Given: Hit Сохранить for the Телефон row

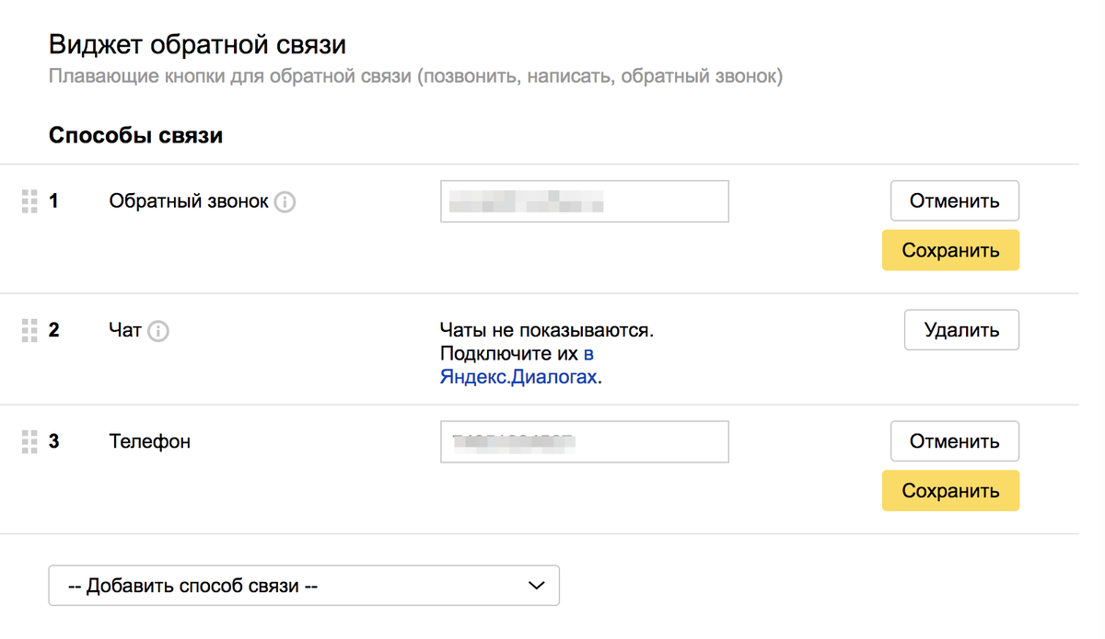Looking at the screenshot, I should [x=950, y=491].
